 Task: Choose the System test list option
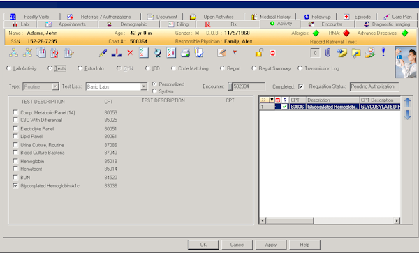click(x=154, y=91)
